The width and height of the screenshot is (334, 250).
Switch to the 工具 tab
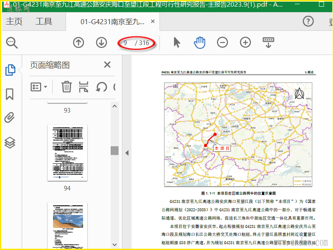click(44, 22)
